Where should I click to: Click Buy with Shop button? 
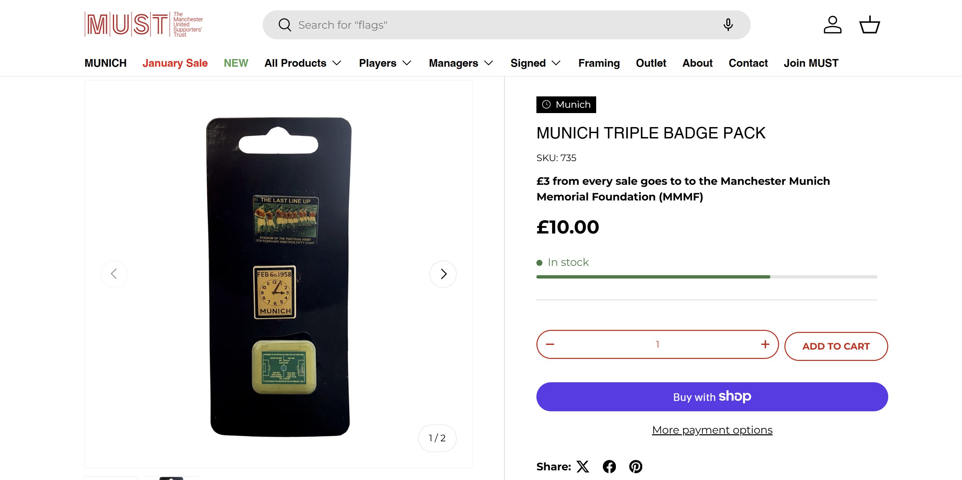tap(712, 397)
